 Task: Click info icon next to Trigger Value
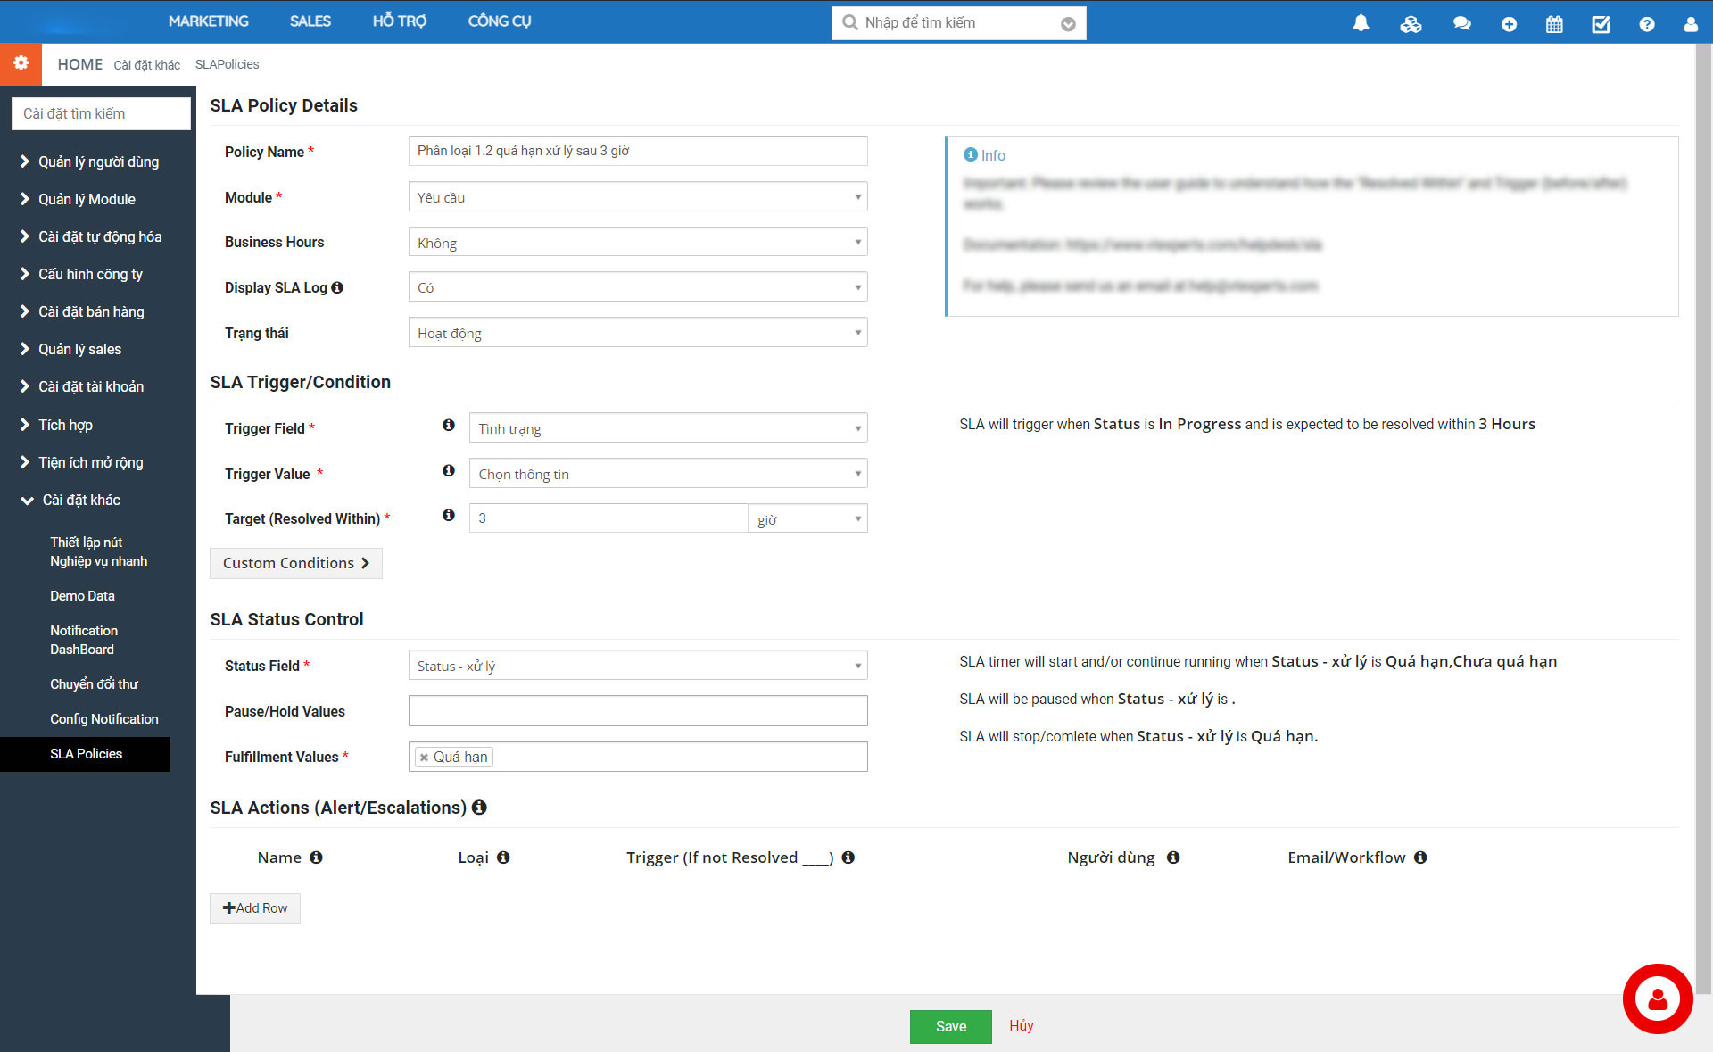click(449, 470)
